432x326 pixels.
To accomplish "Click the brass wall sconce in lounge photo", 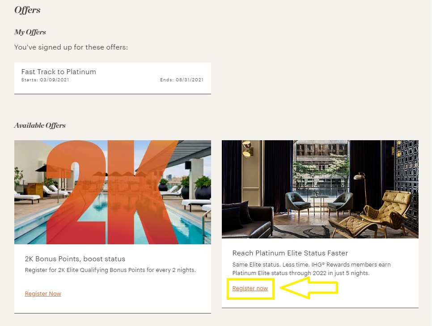I will pos(246,149).
